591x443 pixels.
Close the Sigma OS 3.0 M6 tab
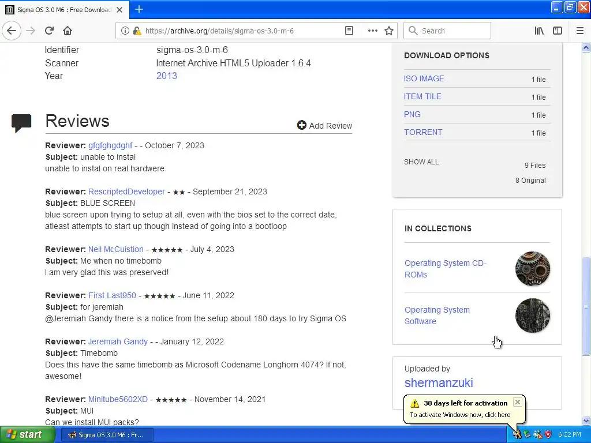click(119, 10)
